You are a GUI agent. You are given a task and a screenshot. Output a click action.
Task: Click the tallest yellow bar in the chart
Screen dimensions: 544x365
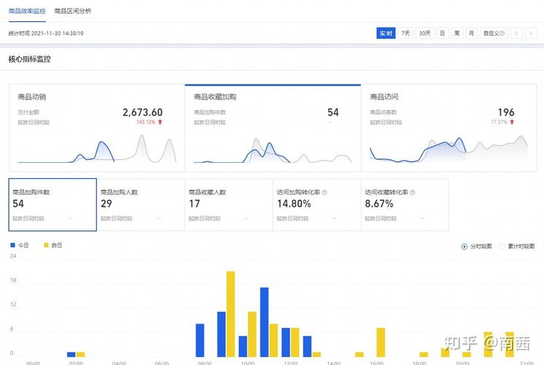pyautogui.click(x=230, y=314)
